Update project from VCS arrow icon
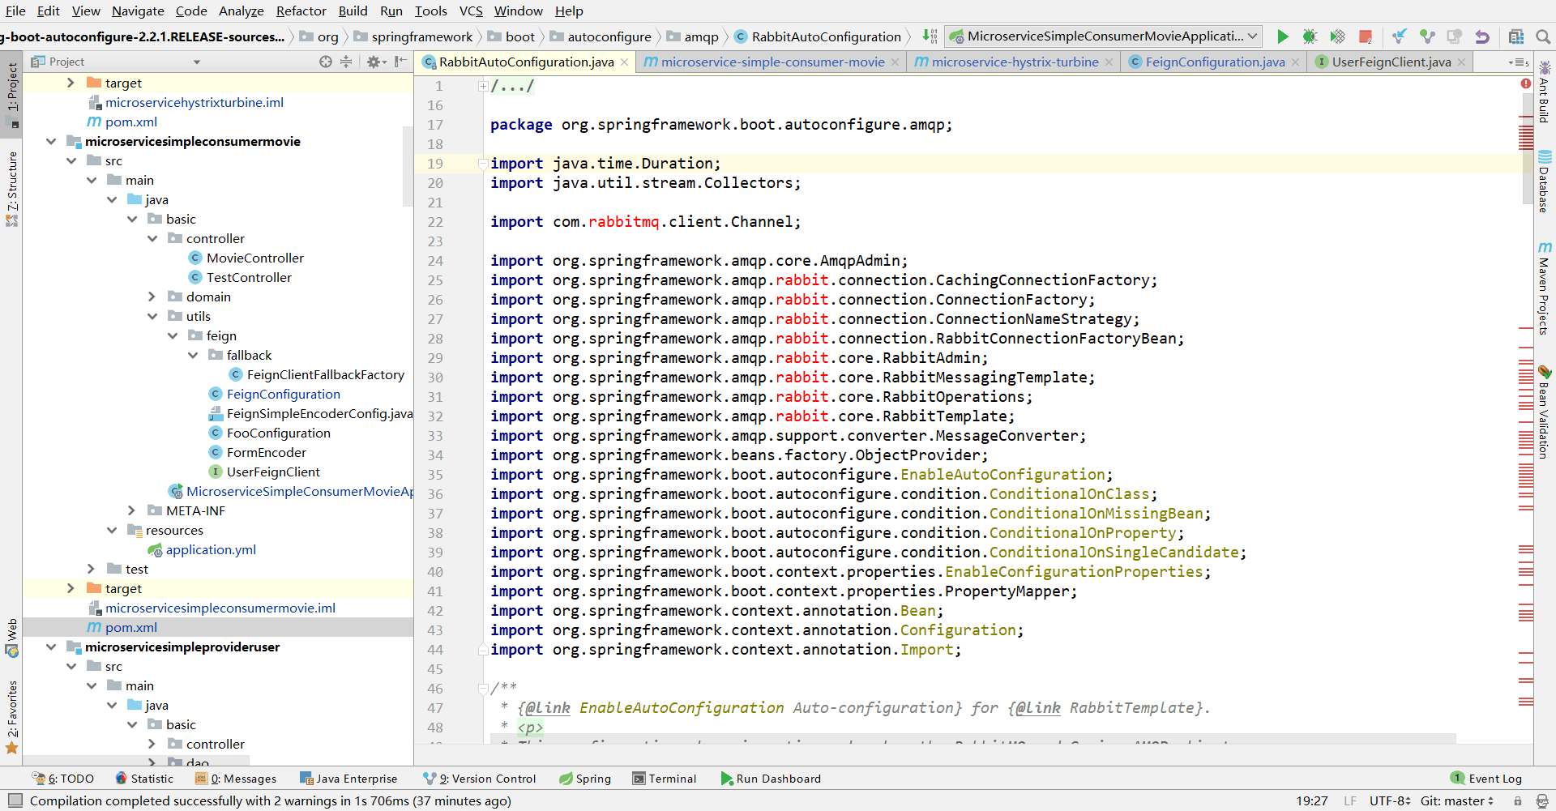The width and height of the screenshot is (1556, 811). point(1400,36)
